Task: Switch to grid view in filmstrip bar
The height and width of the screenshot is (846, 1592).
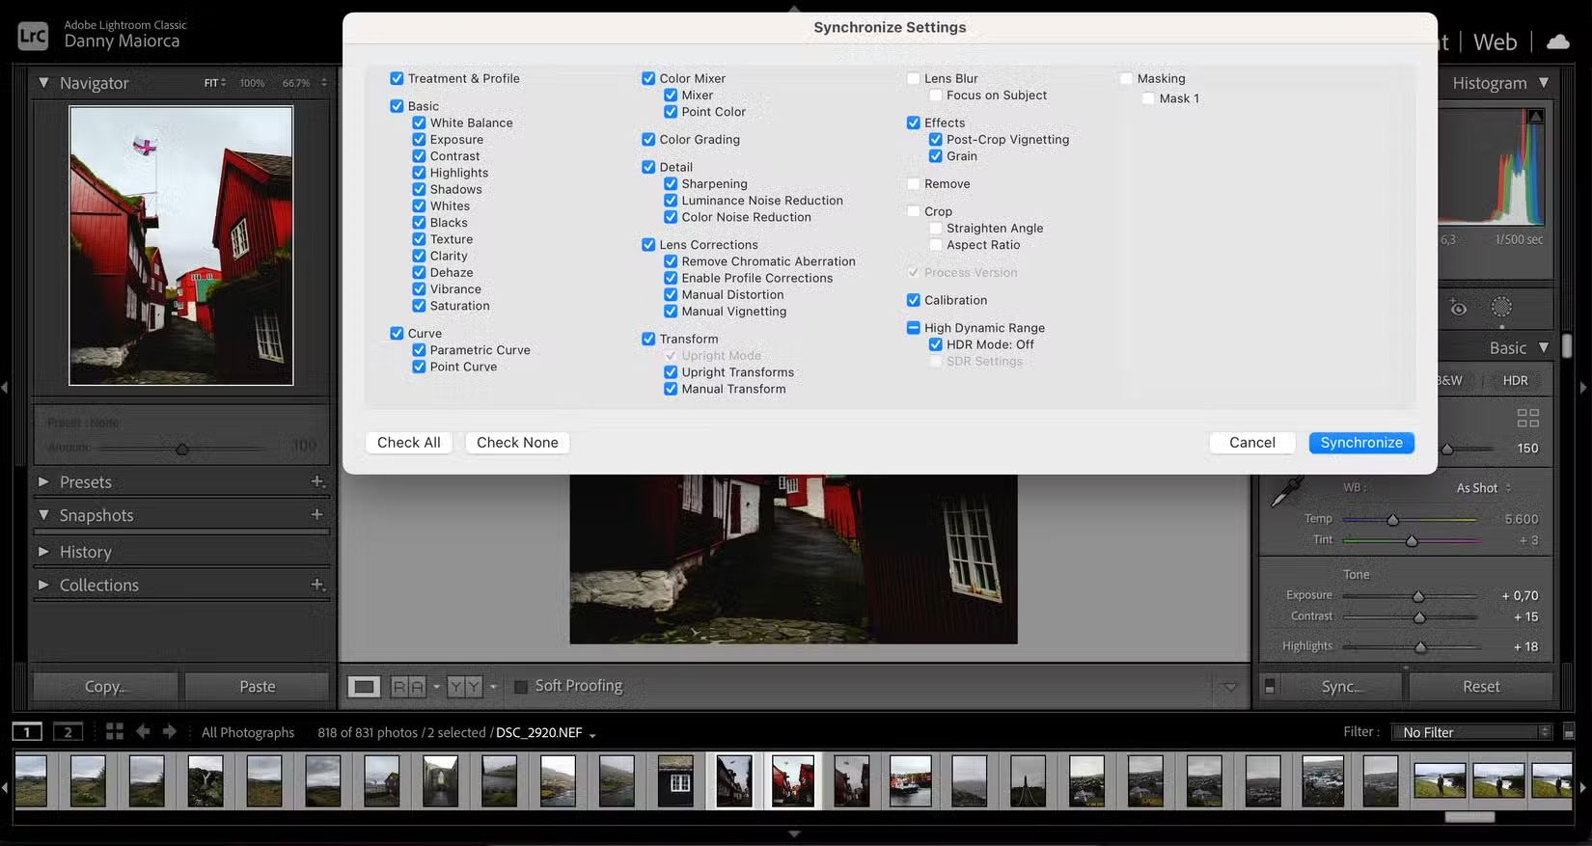Action: pyautogui.click(x=114, y=732)
